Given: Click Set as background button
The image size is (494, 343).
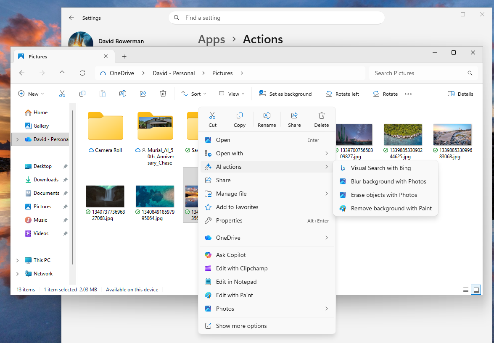Looking at the screenshot, I should 285,94.
